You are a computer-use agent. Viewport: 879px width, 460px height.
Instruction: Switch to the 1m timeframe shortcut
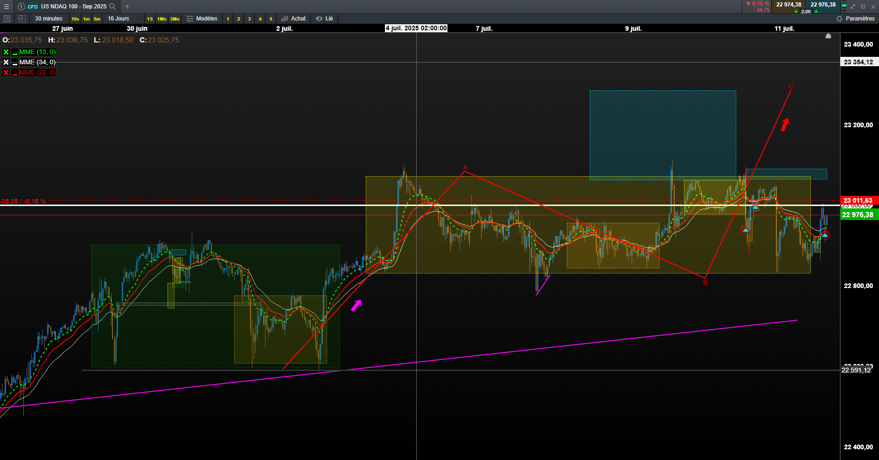pyautogui.click(x=86, y=19)
